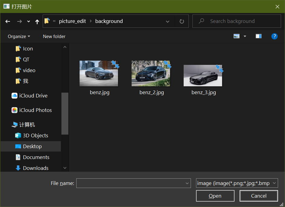Change view with the view icon
Image resolution: width=285 pixels, height=207 pixels.
(237, 36)
